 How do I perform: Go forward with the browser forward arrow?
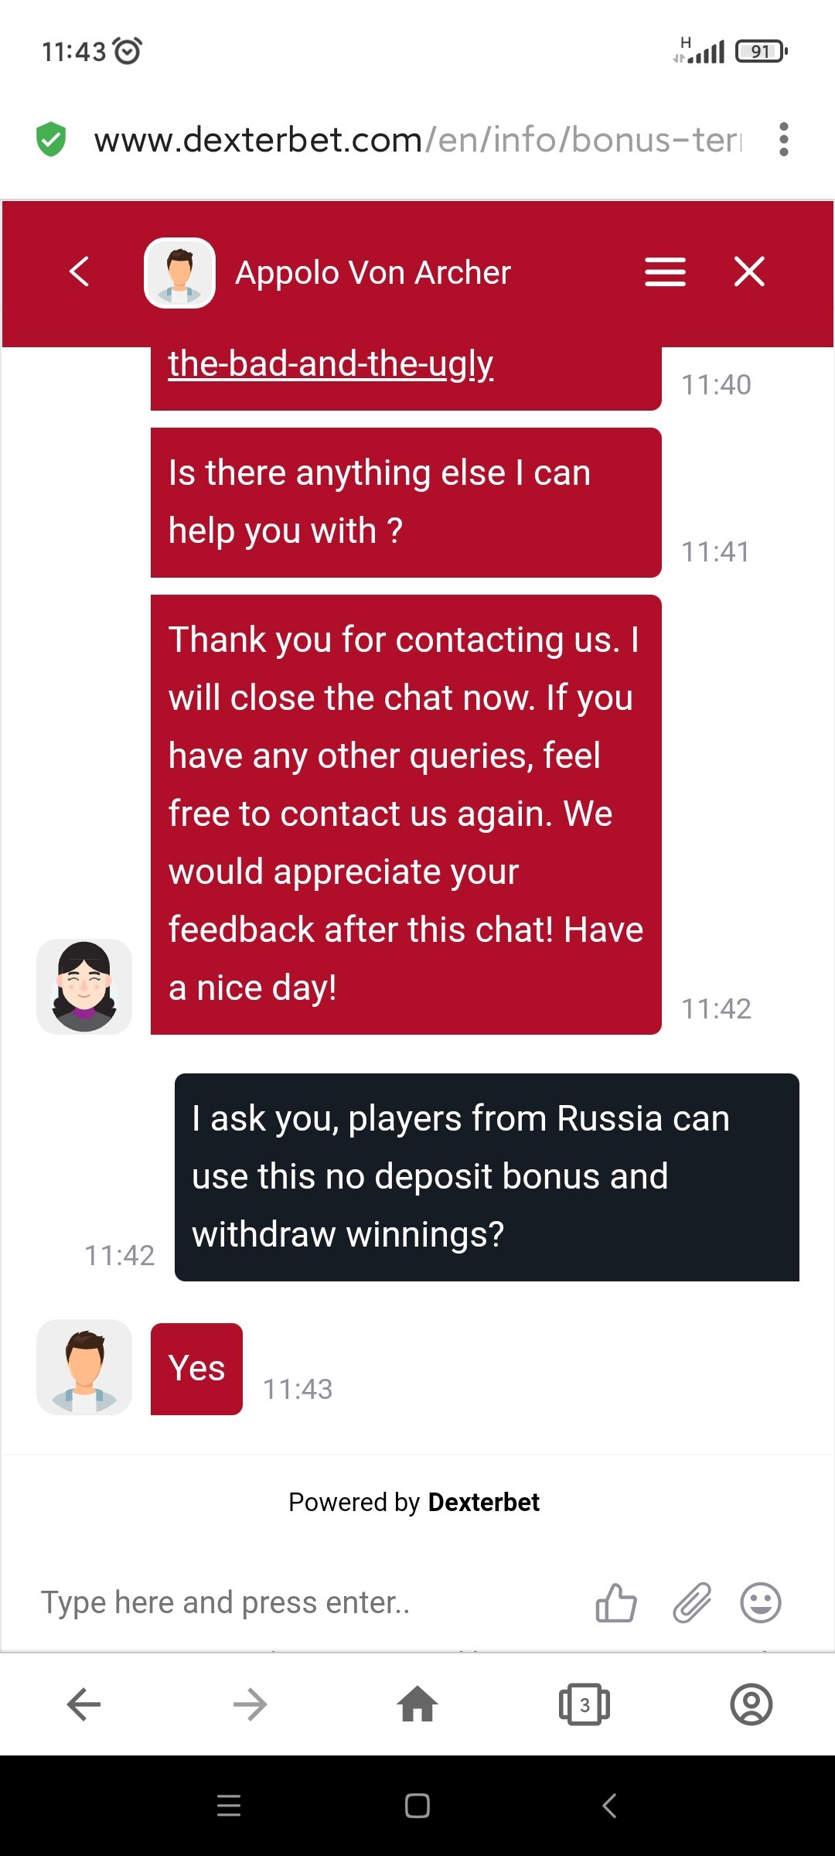click(x=250, y=1704)
